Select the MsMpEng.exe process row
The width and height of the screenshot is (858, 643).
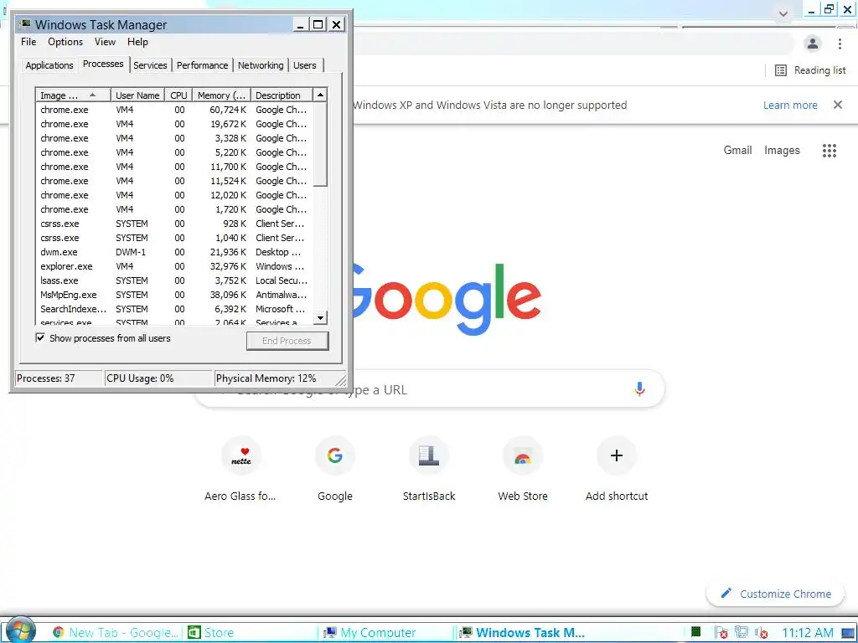[174, 294]
